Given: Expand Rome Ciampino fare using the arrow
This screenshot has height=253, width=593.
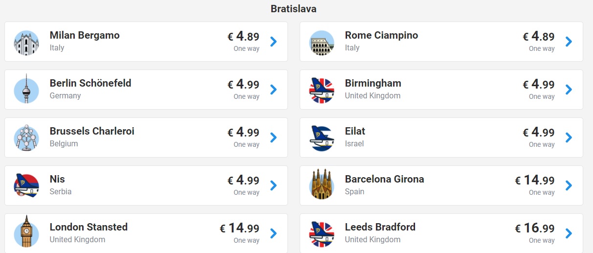Looking at the screenshot, I should click(x=569, y=42).
